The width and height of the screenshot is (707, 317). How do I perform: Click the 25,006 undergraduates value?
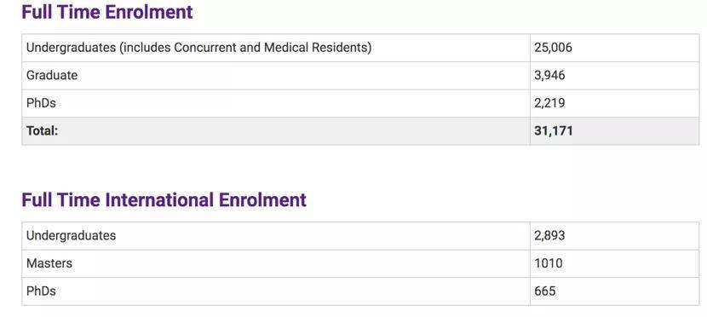tap(553, 48)
